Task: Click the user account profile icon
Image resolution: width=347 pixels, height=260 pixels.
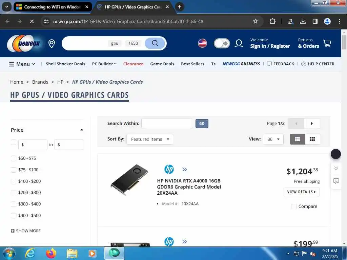Action: click(x=239, y=43)
